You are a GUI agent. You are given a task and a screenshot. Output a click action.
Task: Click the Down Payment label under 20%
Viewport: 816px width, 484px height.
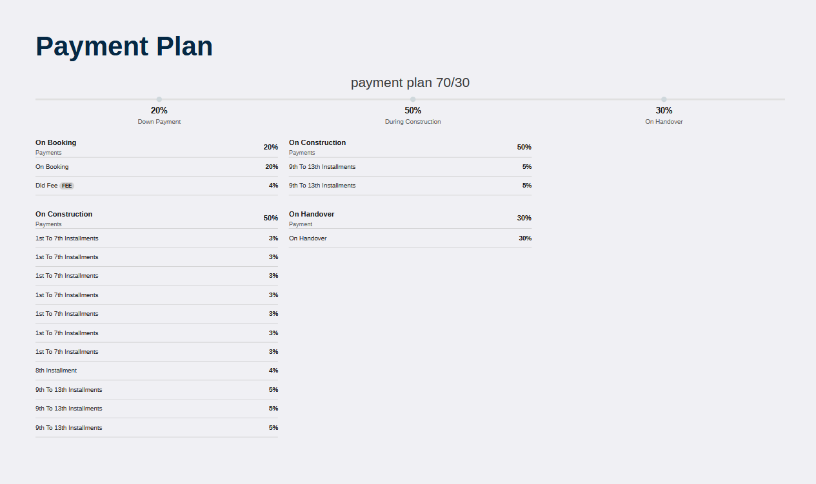[x=159, y=122]
